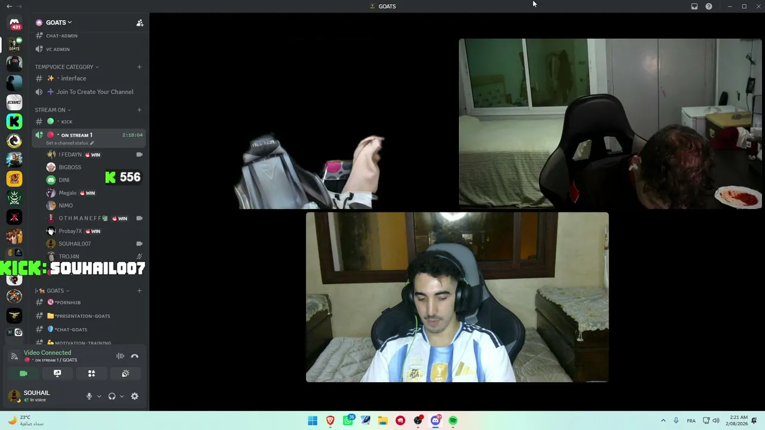Viewport: 765px width, 430px height.
Task: Select ON STREAM 1 voice channel
Action: pyautogui.click(x=88, y=138)
